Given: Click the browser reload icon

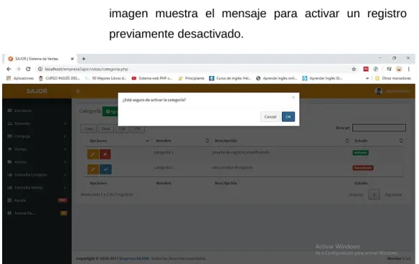Looking at the screenshot, I should point(28,69).
